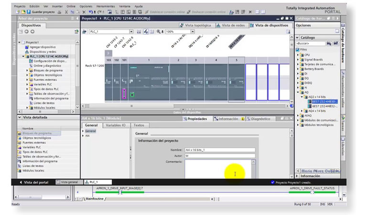Click the PLC_1 editor taskbar button

click(x=98, y=182)
